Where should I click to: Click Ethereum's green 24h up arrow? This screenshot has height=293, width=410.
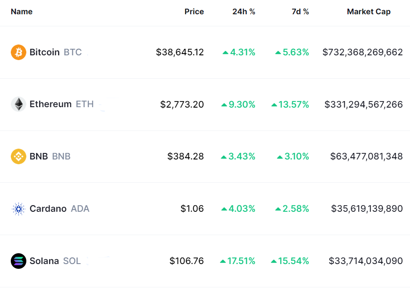[x=224, y=105]
